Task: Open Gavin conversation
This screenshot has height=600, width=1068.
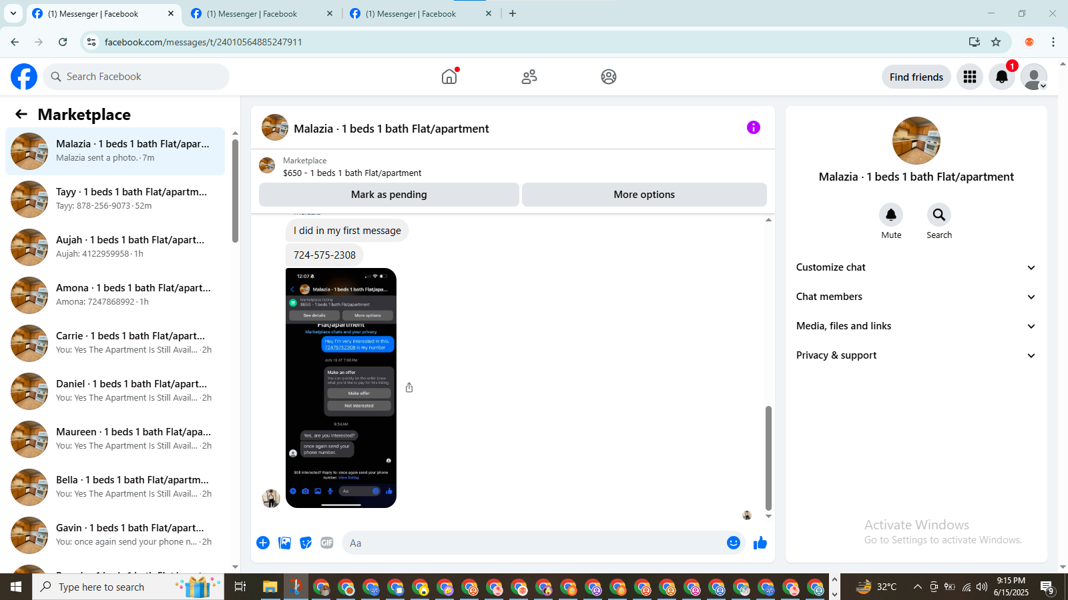Action: tap(115, 535)
